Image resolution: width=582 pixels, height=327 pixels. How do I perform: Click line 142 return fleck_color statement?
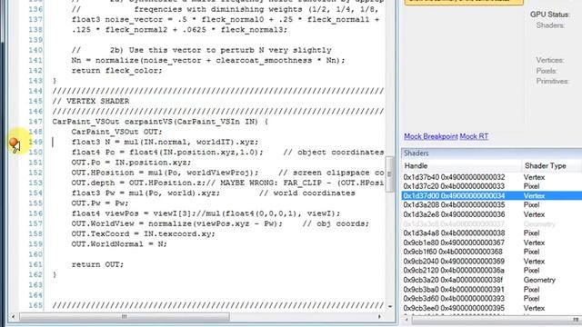click(x=116, y=71)
